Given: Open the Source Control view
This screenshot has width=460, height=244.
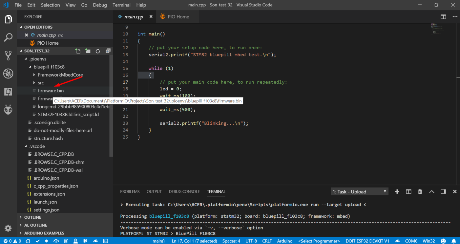Looking at the screenshot, I should click(x=8, y=55).
